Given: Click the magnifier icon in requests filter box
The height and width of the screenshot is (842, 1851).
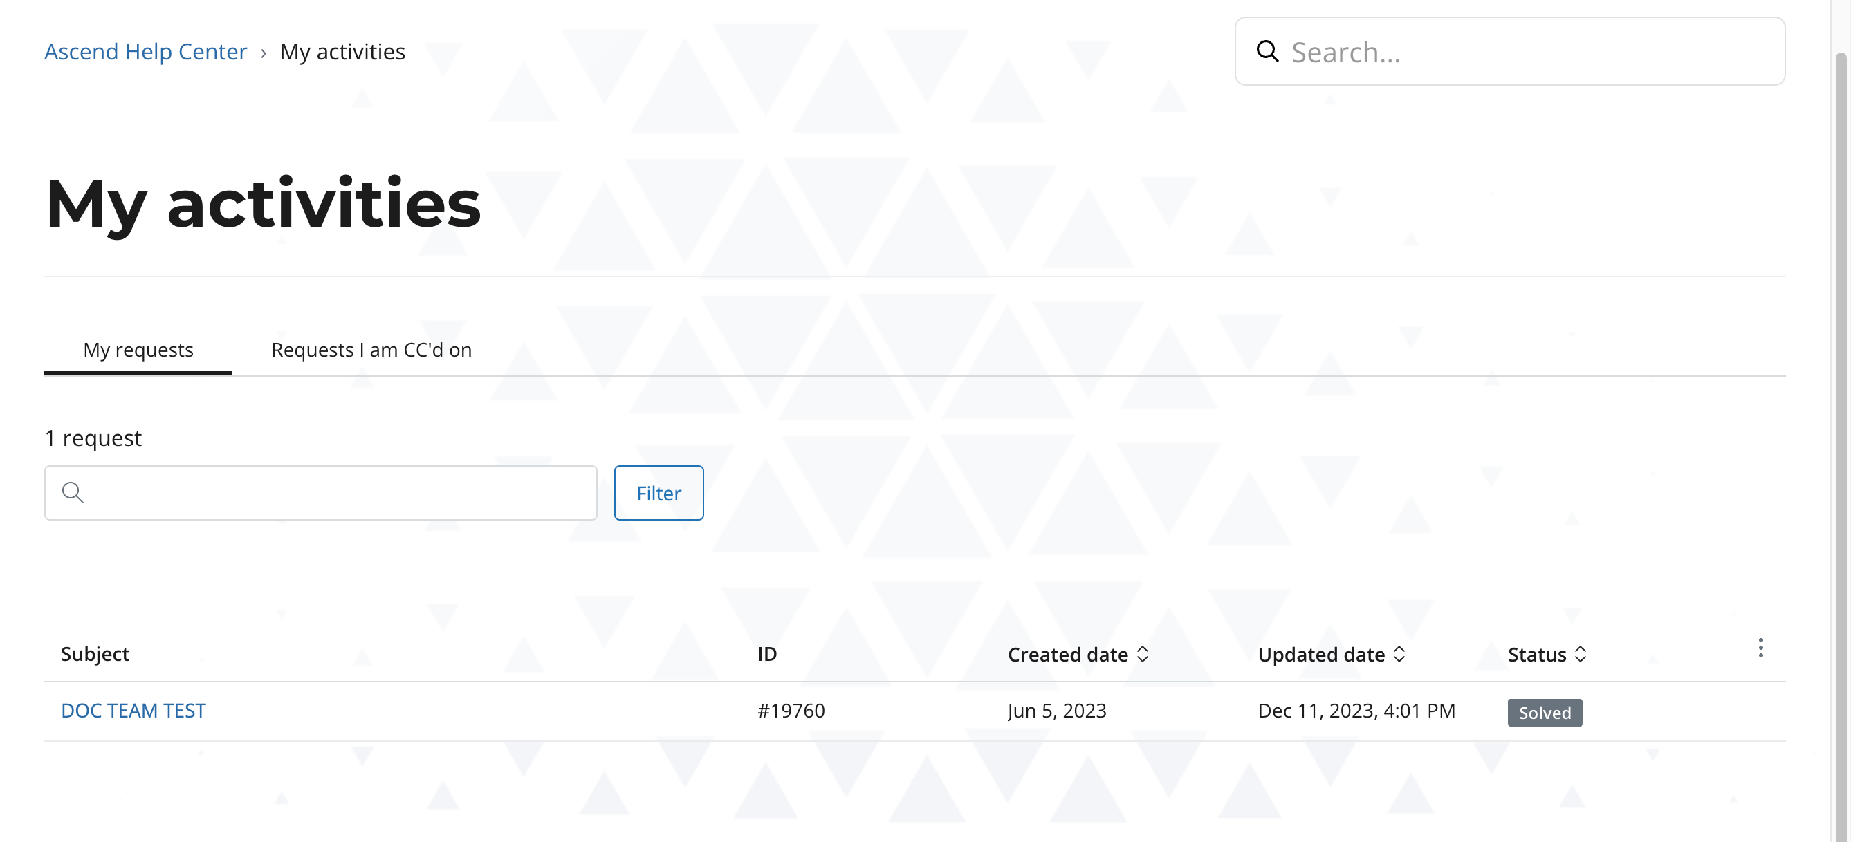Looking at the screenshot, I should 73,493.
